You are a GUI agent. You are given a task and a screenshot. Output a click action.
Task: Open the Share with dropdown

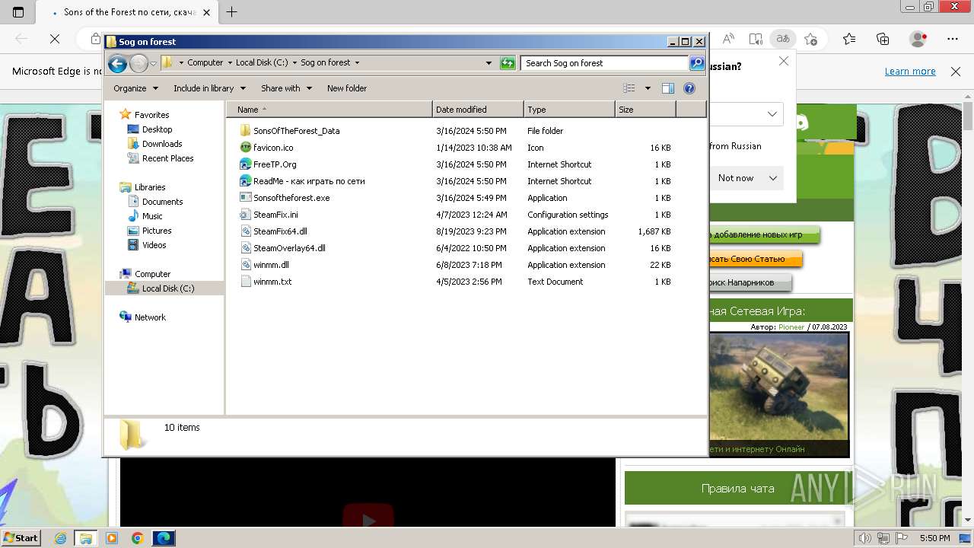click(x=286, y=88)
